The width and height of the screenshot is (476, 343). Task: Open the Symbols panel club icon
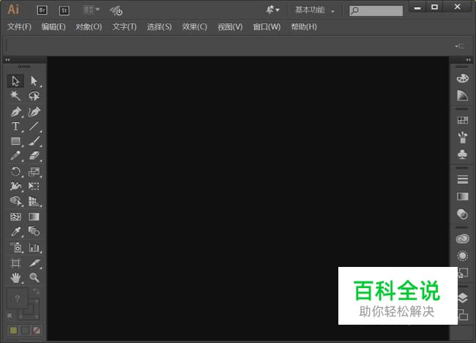coord(462,154)
